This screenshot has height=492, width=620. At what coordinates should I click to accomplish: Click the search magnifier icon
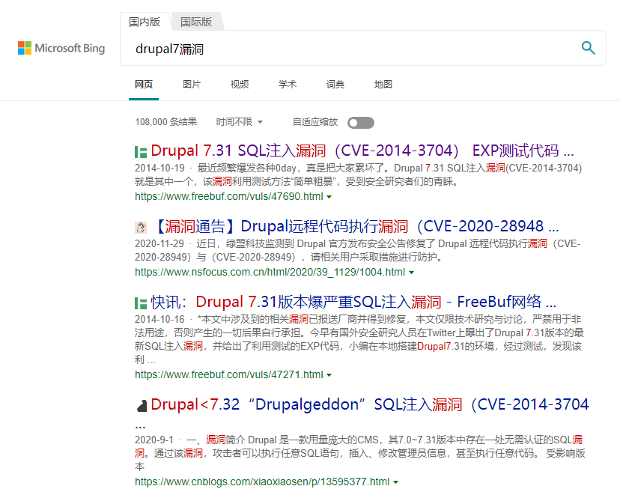click(x=588, y=47)
